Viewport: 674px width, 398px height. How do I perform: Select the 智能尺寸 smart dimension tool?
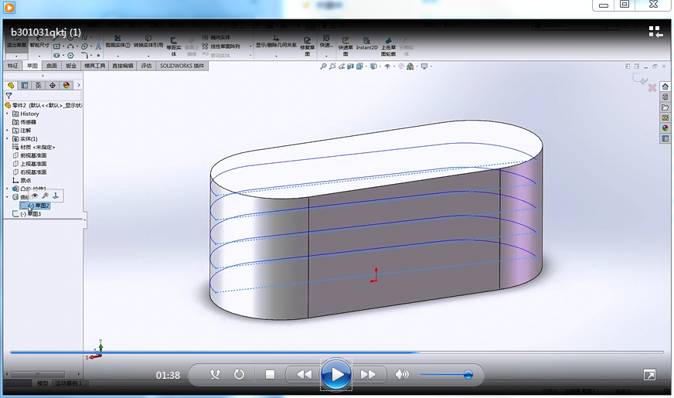[39, 42]
